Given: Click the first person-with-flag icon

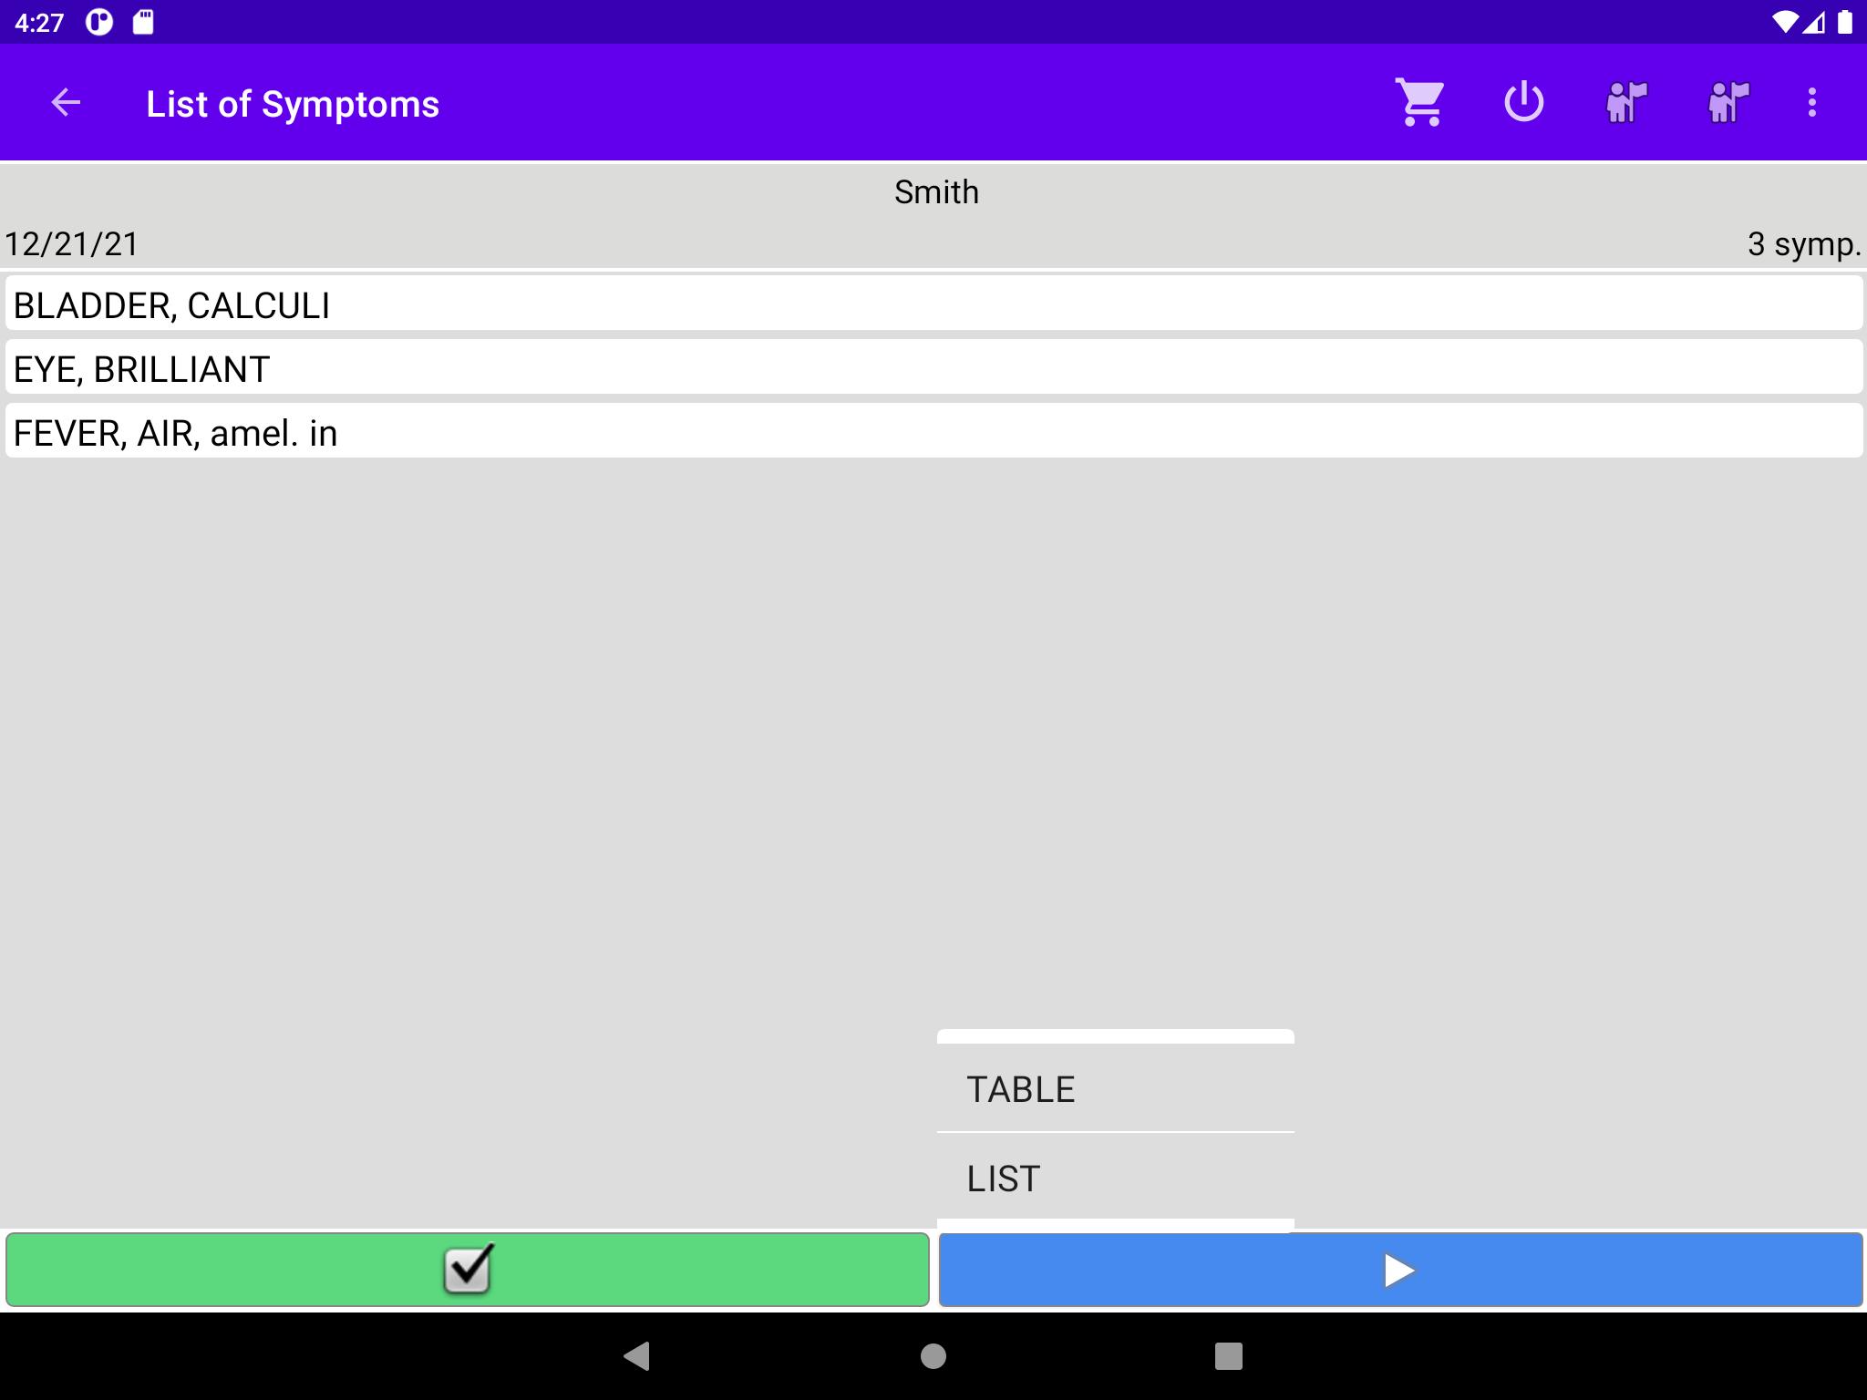Looking at the screenshot, I should pyautogui.click(x=1626, y=102).
